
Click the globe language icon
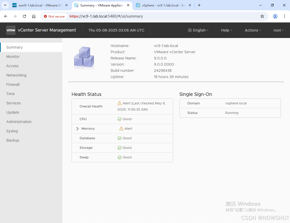tap(190, 30)
